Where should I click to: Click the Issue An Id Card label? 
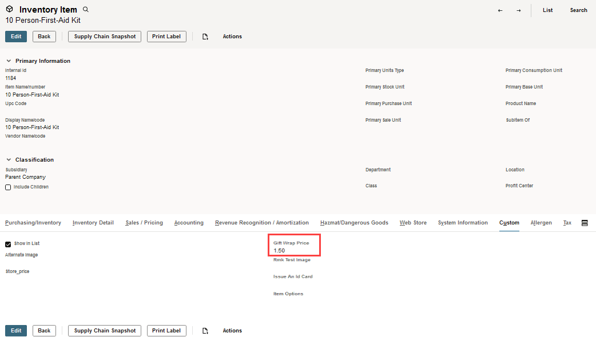293,276
